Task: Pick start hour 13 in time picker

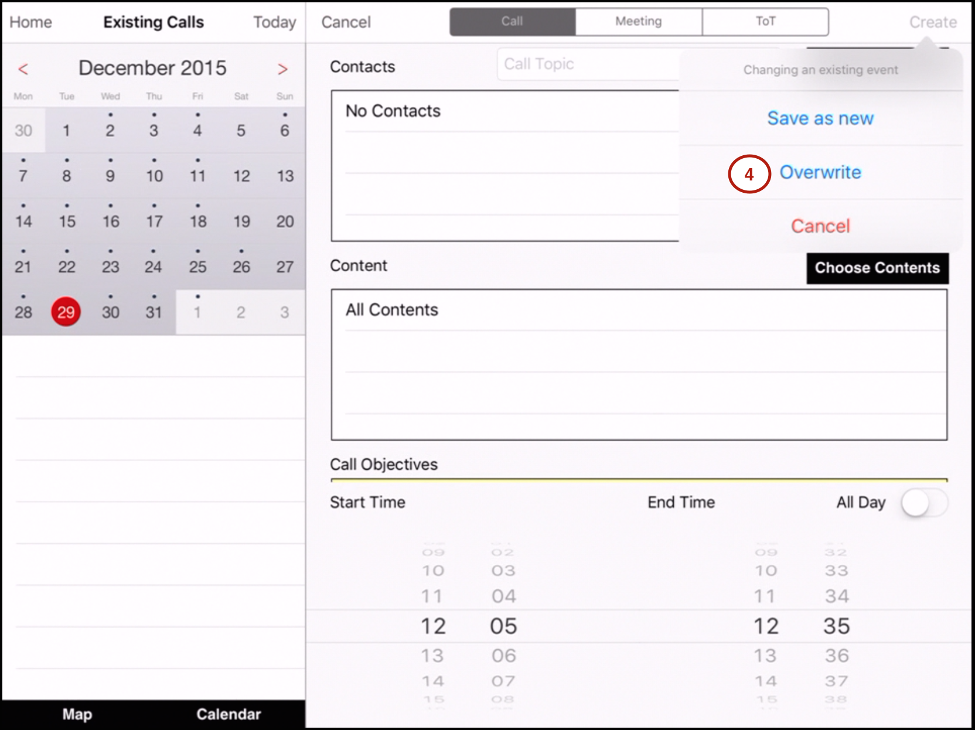Action: pos(432,656)
